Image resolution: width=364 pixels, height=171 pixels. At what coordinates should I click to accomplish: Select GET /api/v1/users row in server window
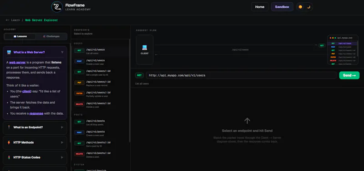(343, 43)
